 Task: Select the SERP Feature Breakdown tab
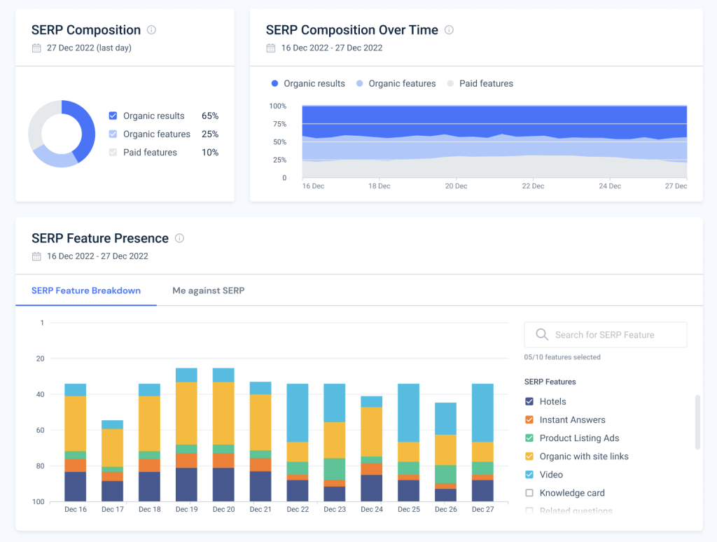pos(85,290)
